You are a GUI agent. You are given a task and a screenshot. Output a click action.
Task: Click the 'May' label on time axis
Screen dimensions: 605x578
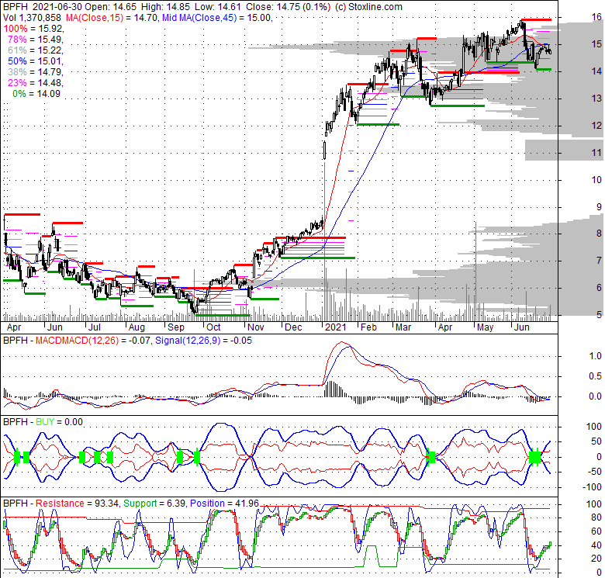point(485,327)
